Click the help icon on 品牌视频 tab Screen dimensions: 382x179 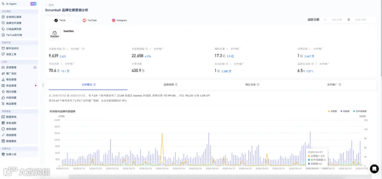176,85
